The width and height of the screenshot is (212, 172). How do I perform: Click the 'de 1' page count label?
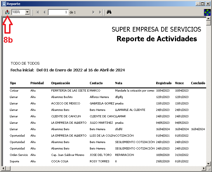click(73, 12)
